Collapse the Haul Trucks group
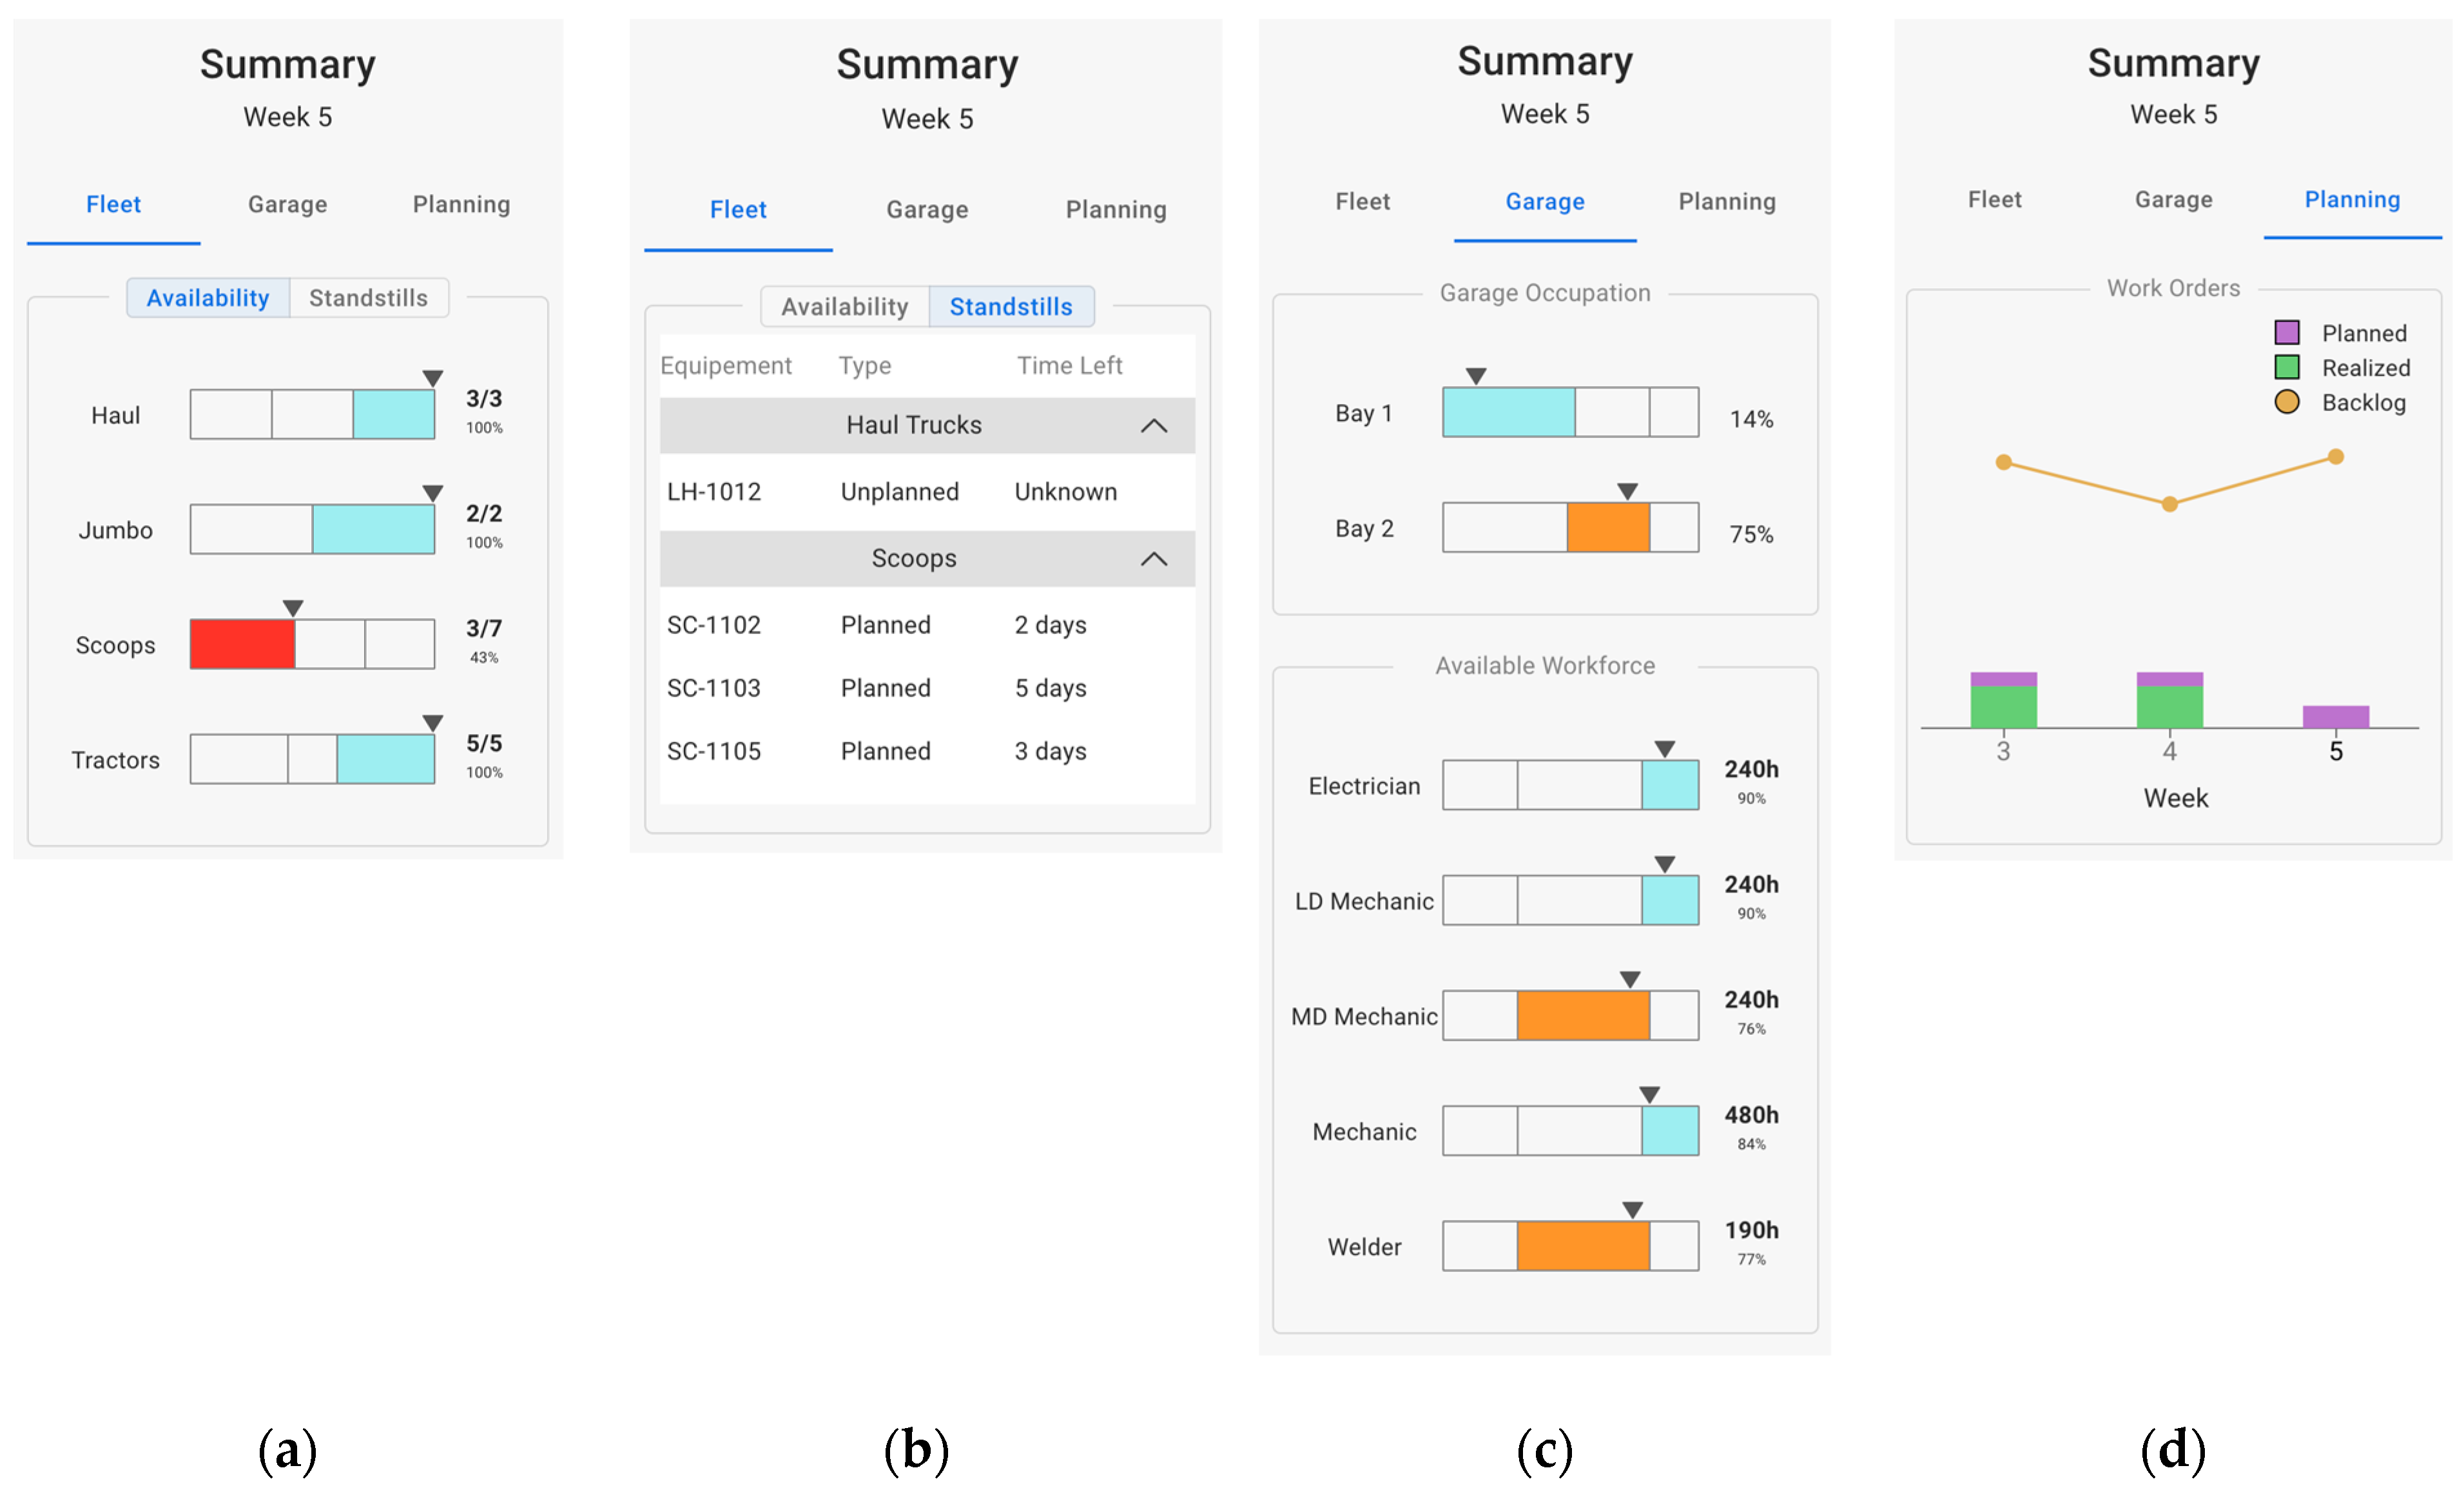 point(1153,426)
